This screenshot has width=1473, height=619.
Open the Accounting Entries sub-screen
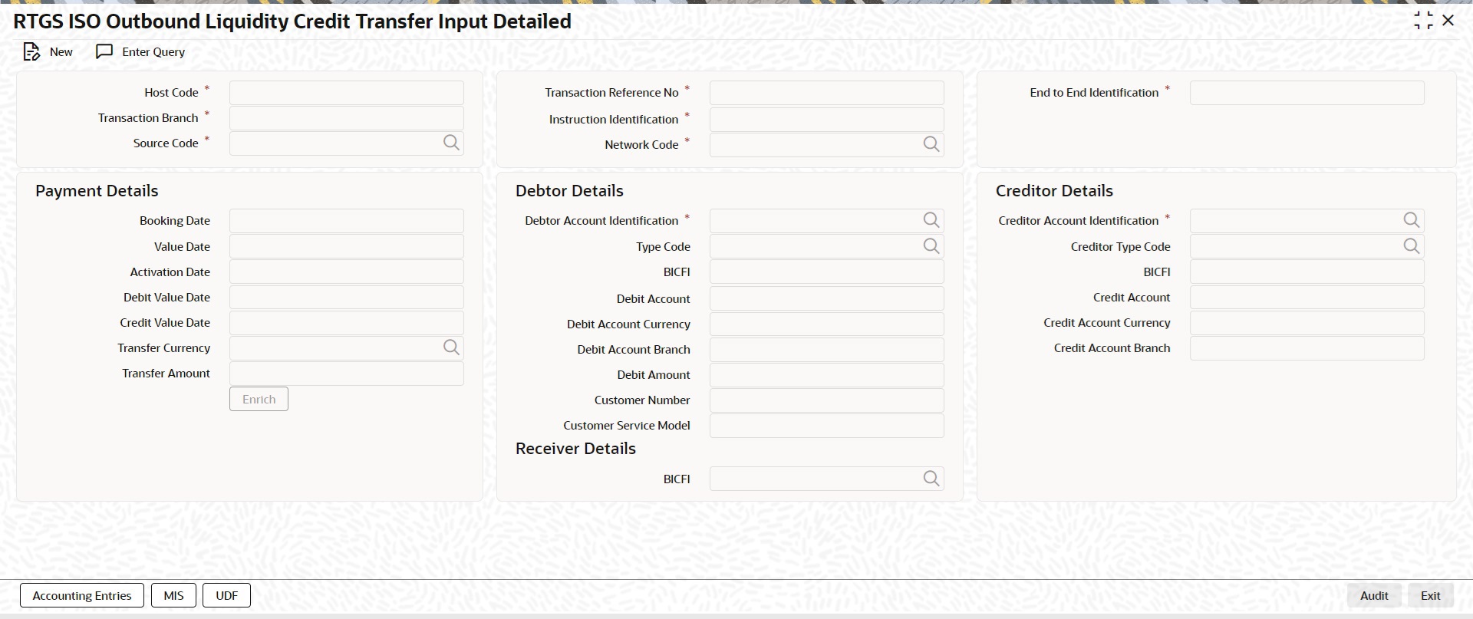(82, 595)
